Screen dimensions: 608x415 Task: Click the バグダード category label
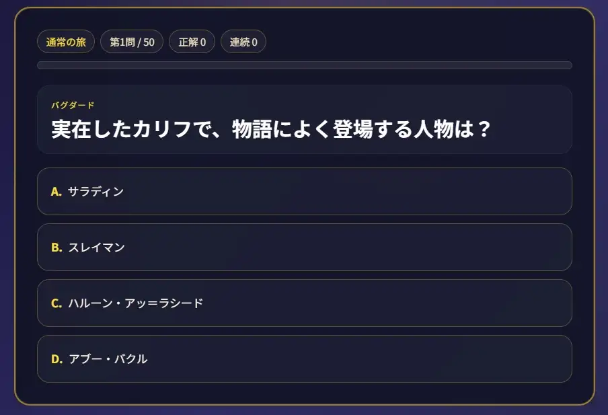pyautogui.click(x=73, y=104)
